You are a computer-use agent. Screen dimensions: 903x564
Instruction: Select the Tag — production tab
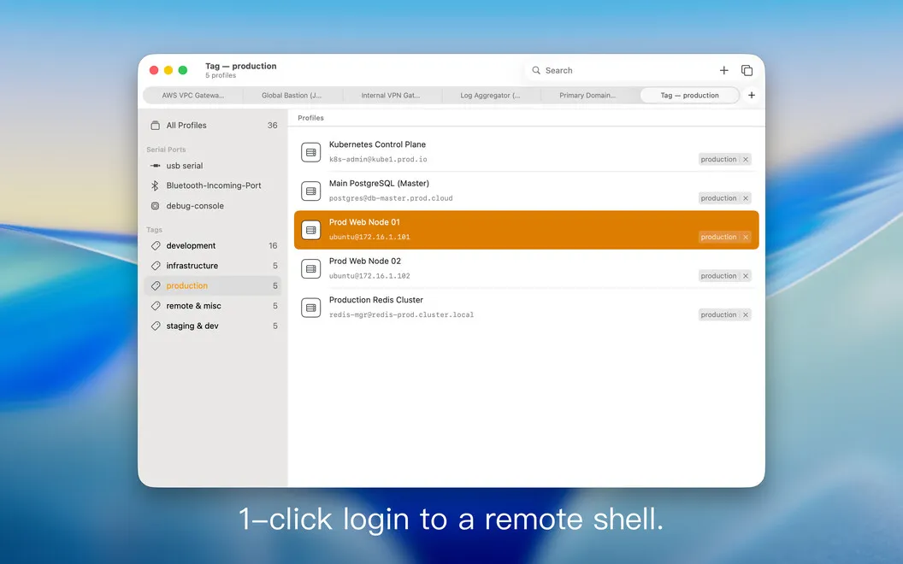(689, 96)
